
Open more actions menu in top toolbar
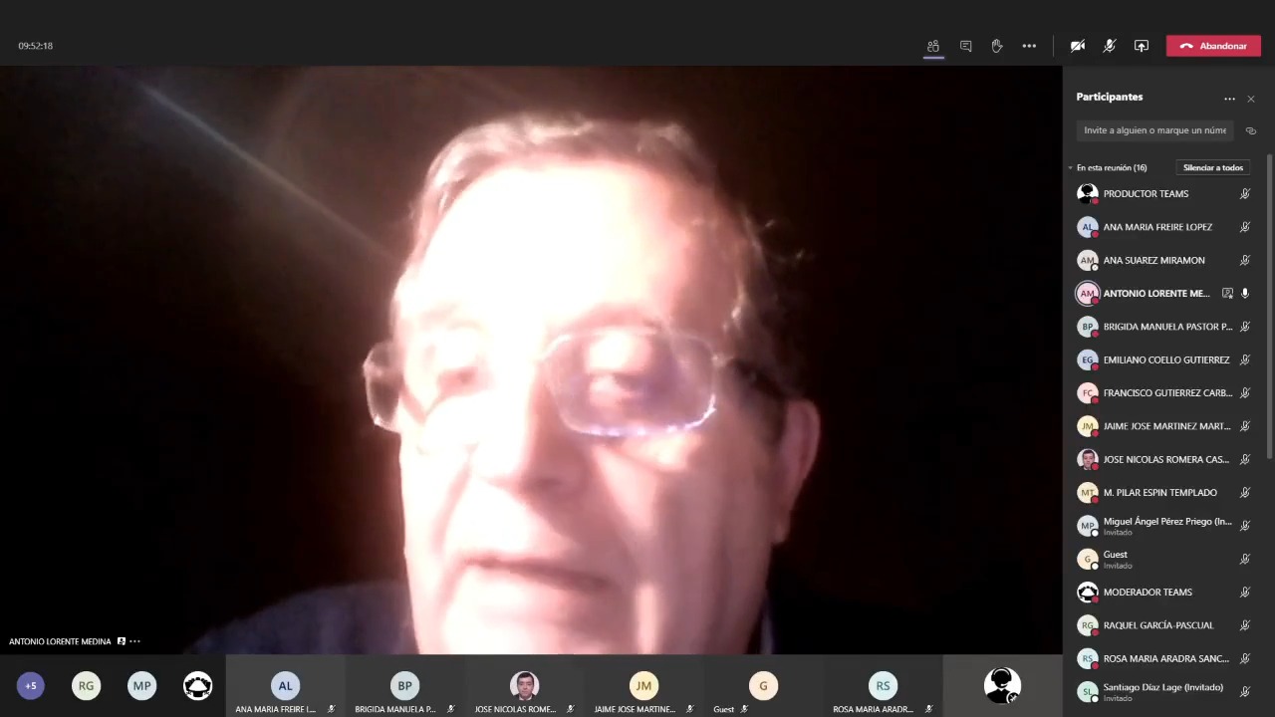1029,46
